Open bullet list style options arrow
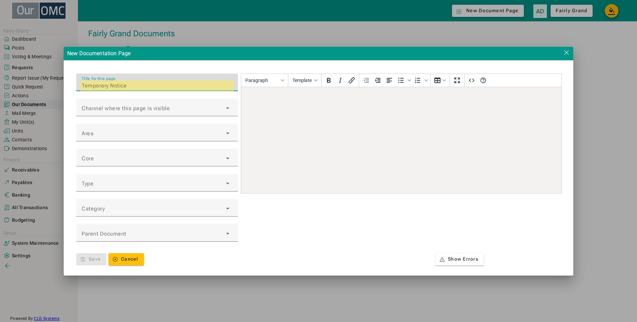Viewport: 637px width, 322px height. (x=409, y=80)
